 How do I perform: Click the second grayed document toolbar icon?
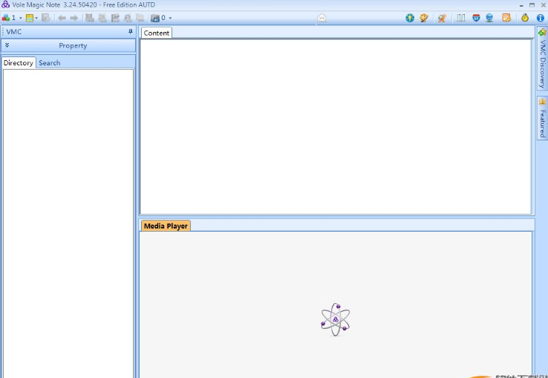point(102,18)
